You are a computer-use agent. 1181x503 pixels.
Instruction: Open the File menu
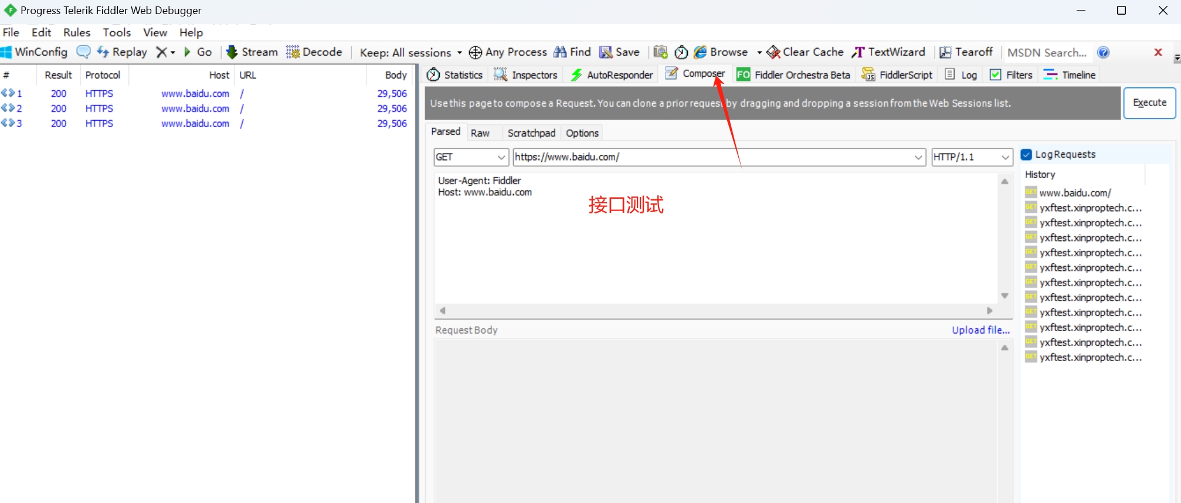click(11, 32)
